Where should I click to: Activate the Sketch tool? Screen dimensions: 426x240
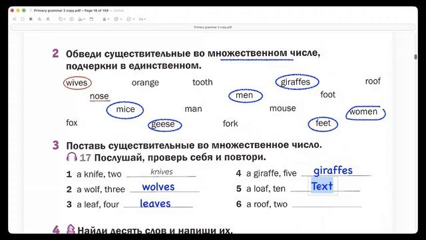point(39,19)
